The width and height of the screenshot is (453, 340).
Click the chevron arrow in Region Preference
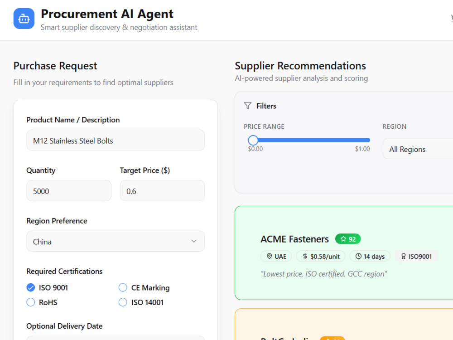coord(194,241)
